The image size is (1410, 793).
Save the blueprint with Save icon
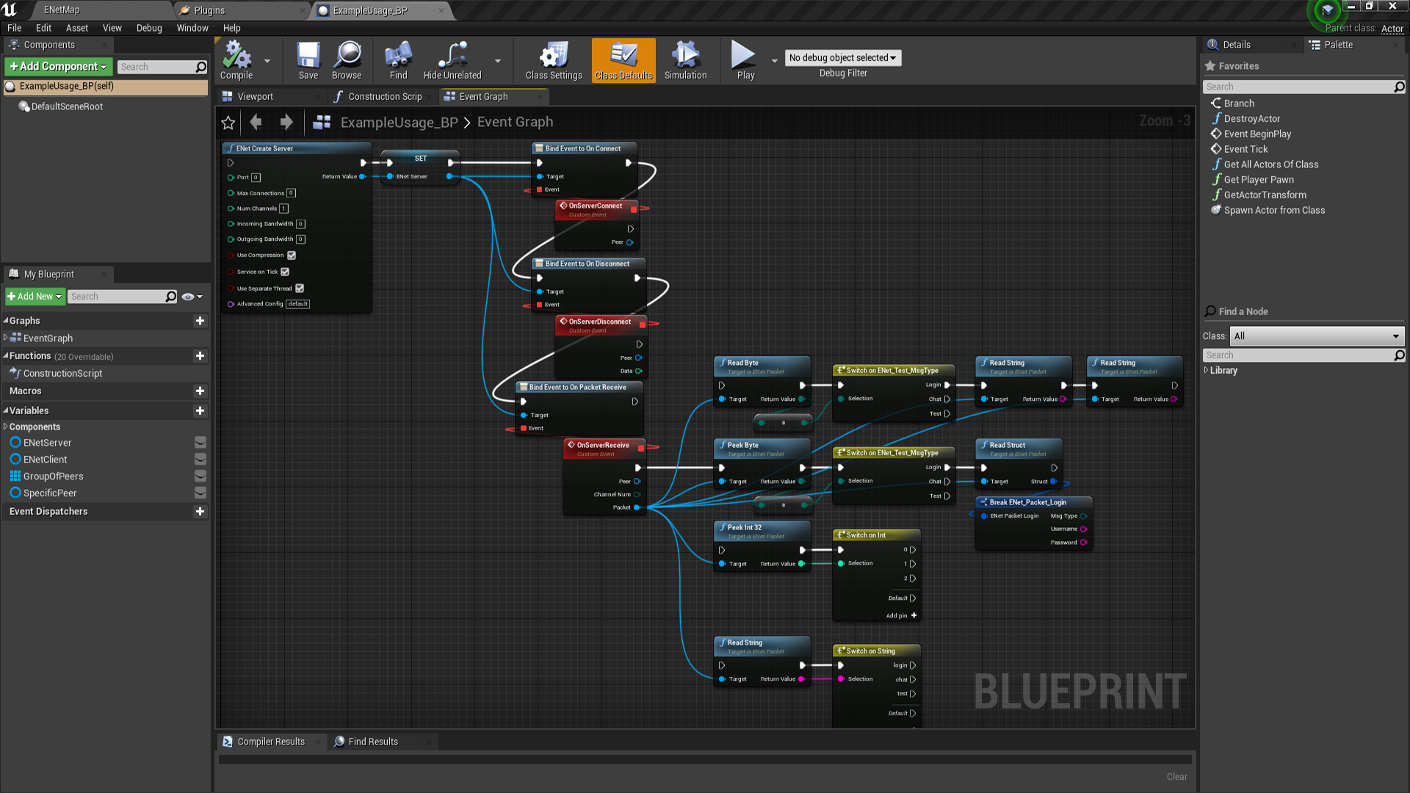coord(308,60)
